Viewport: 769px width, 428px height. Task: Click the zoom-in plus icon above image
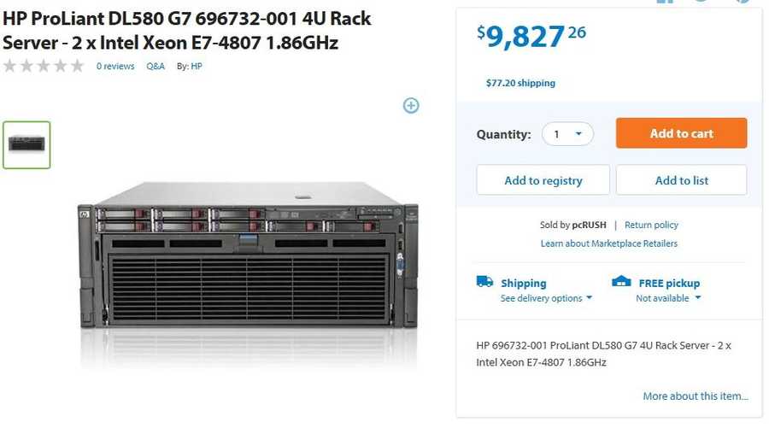pos(411,105)
